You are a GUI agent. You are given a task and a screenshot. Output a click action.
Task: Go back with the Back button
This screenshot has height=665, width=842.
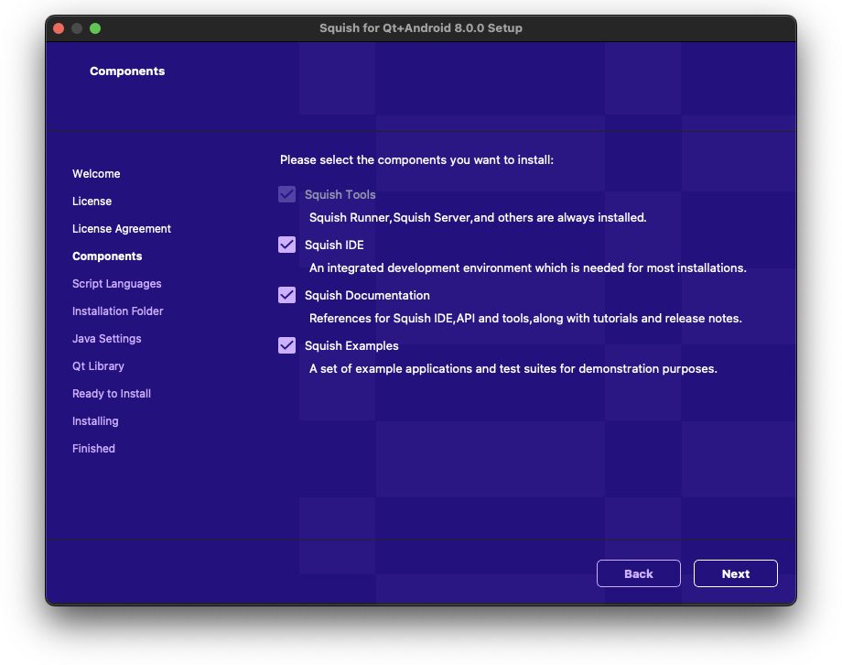point(638,573)
